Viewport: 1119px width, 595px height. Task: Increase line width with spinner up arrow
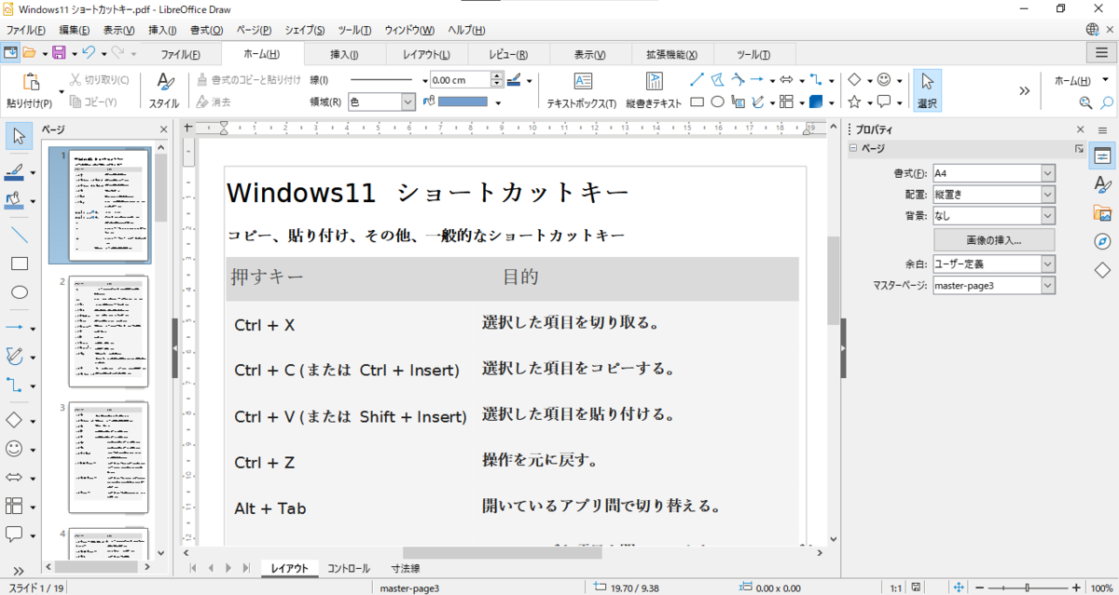click(496, 76)
